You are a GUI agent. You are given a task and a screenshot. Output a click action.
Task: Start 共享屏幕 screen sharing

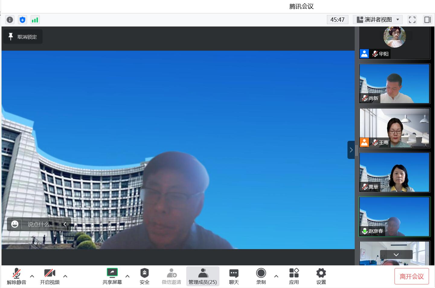(x=112, y=276)
